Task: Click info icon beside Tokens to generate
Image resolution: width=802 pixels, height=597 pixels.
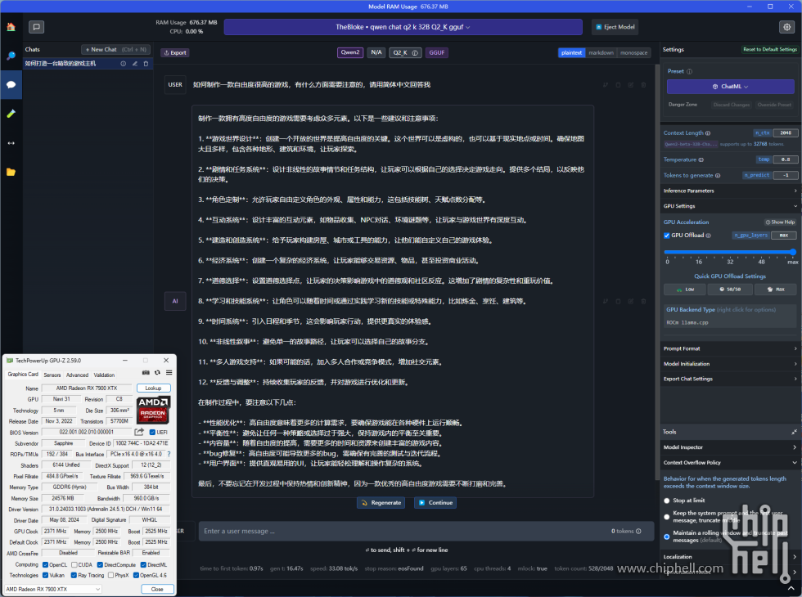Action: click(718, 175)
